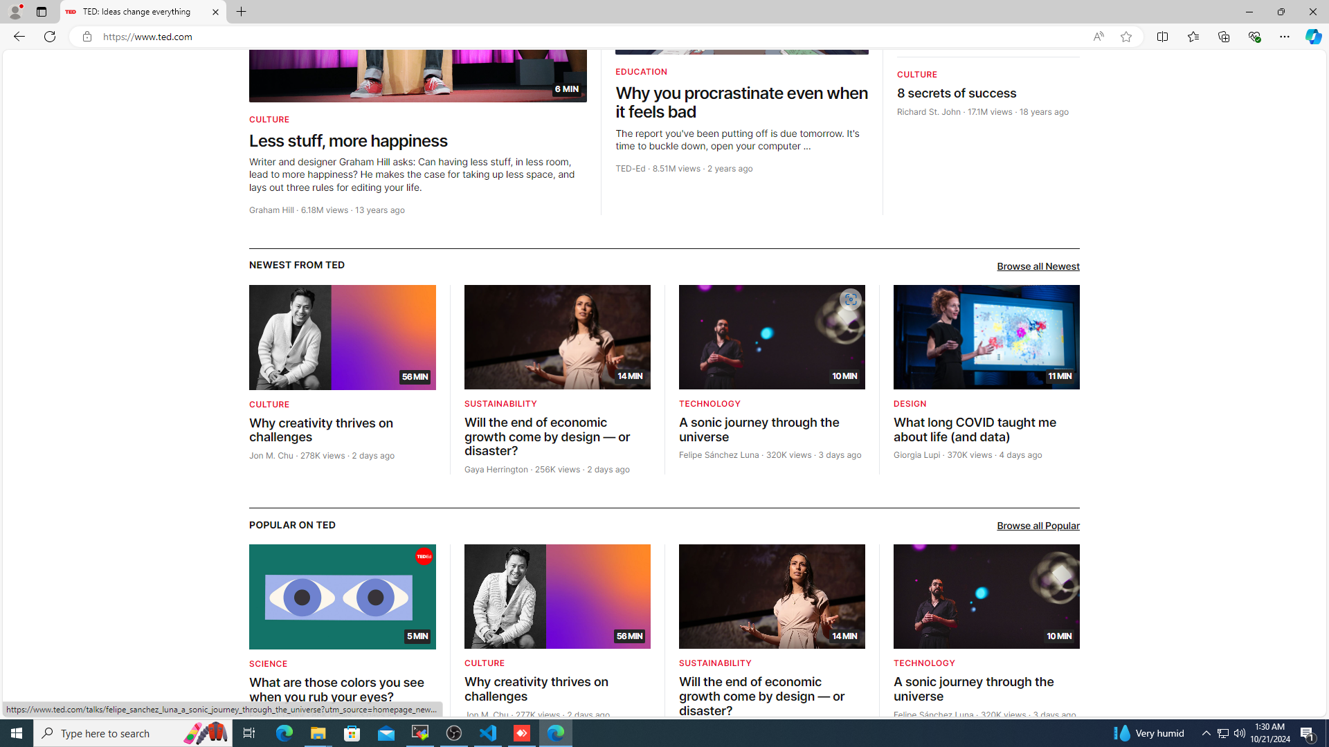The width and height of the screenshot is (1329, 747).
Task: Add this page to favorites
Action: coord(1126,37)
